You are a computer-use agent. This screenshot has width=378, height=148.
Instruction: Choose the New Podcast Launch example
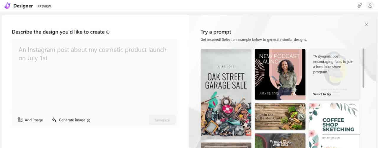280,74
